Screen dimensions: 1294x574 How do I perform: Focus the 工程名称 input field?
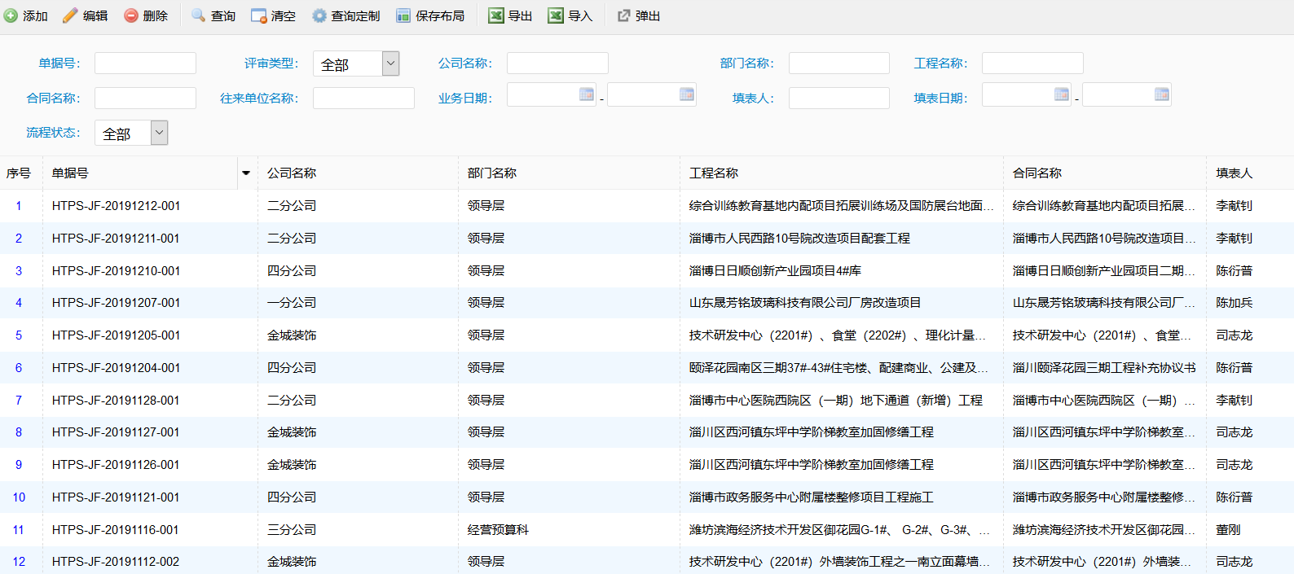tap(1032, 64)
